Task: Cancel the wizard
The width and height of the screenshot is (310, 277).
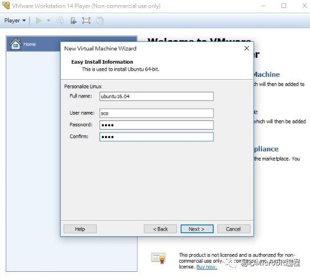Action: 234,229
